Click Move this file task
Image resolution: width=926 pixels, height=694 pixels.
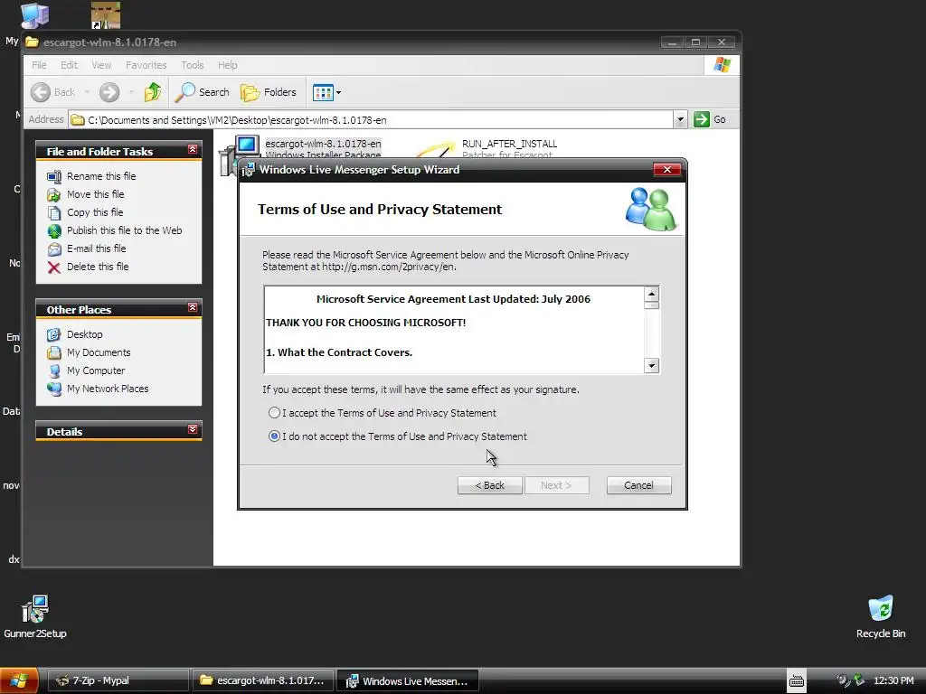click(95, 194)
